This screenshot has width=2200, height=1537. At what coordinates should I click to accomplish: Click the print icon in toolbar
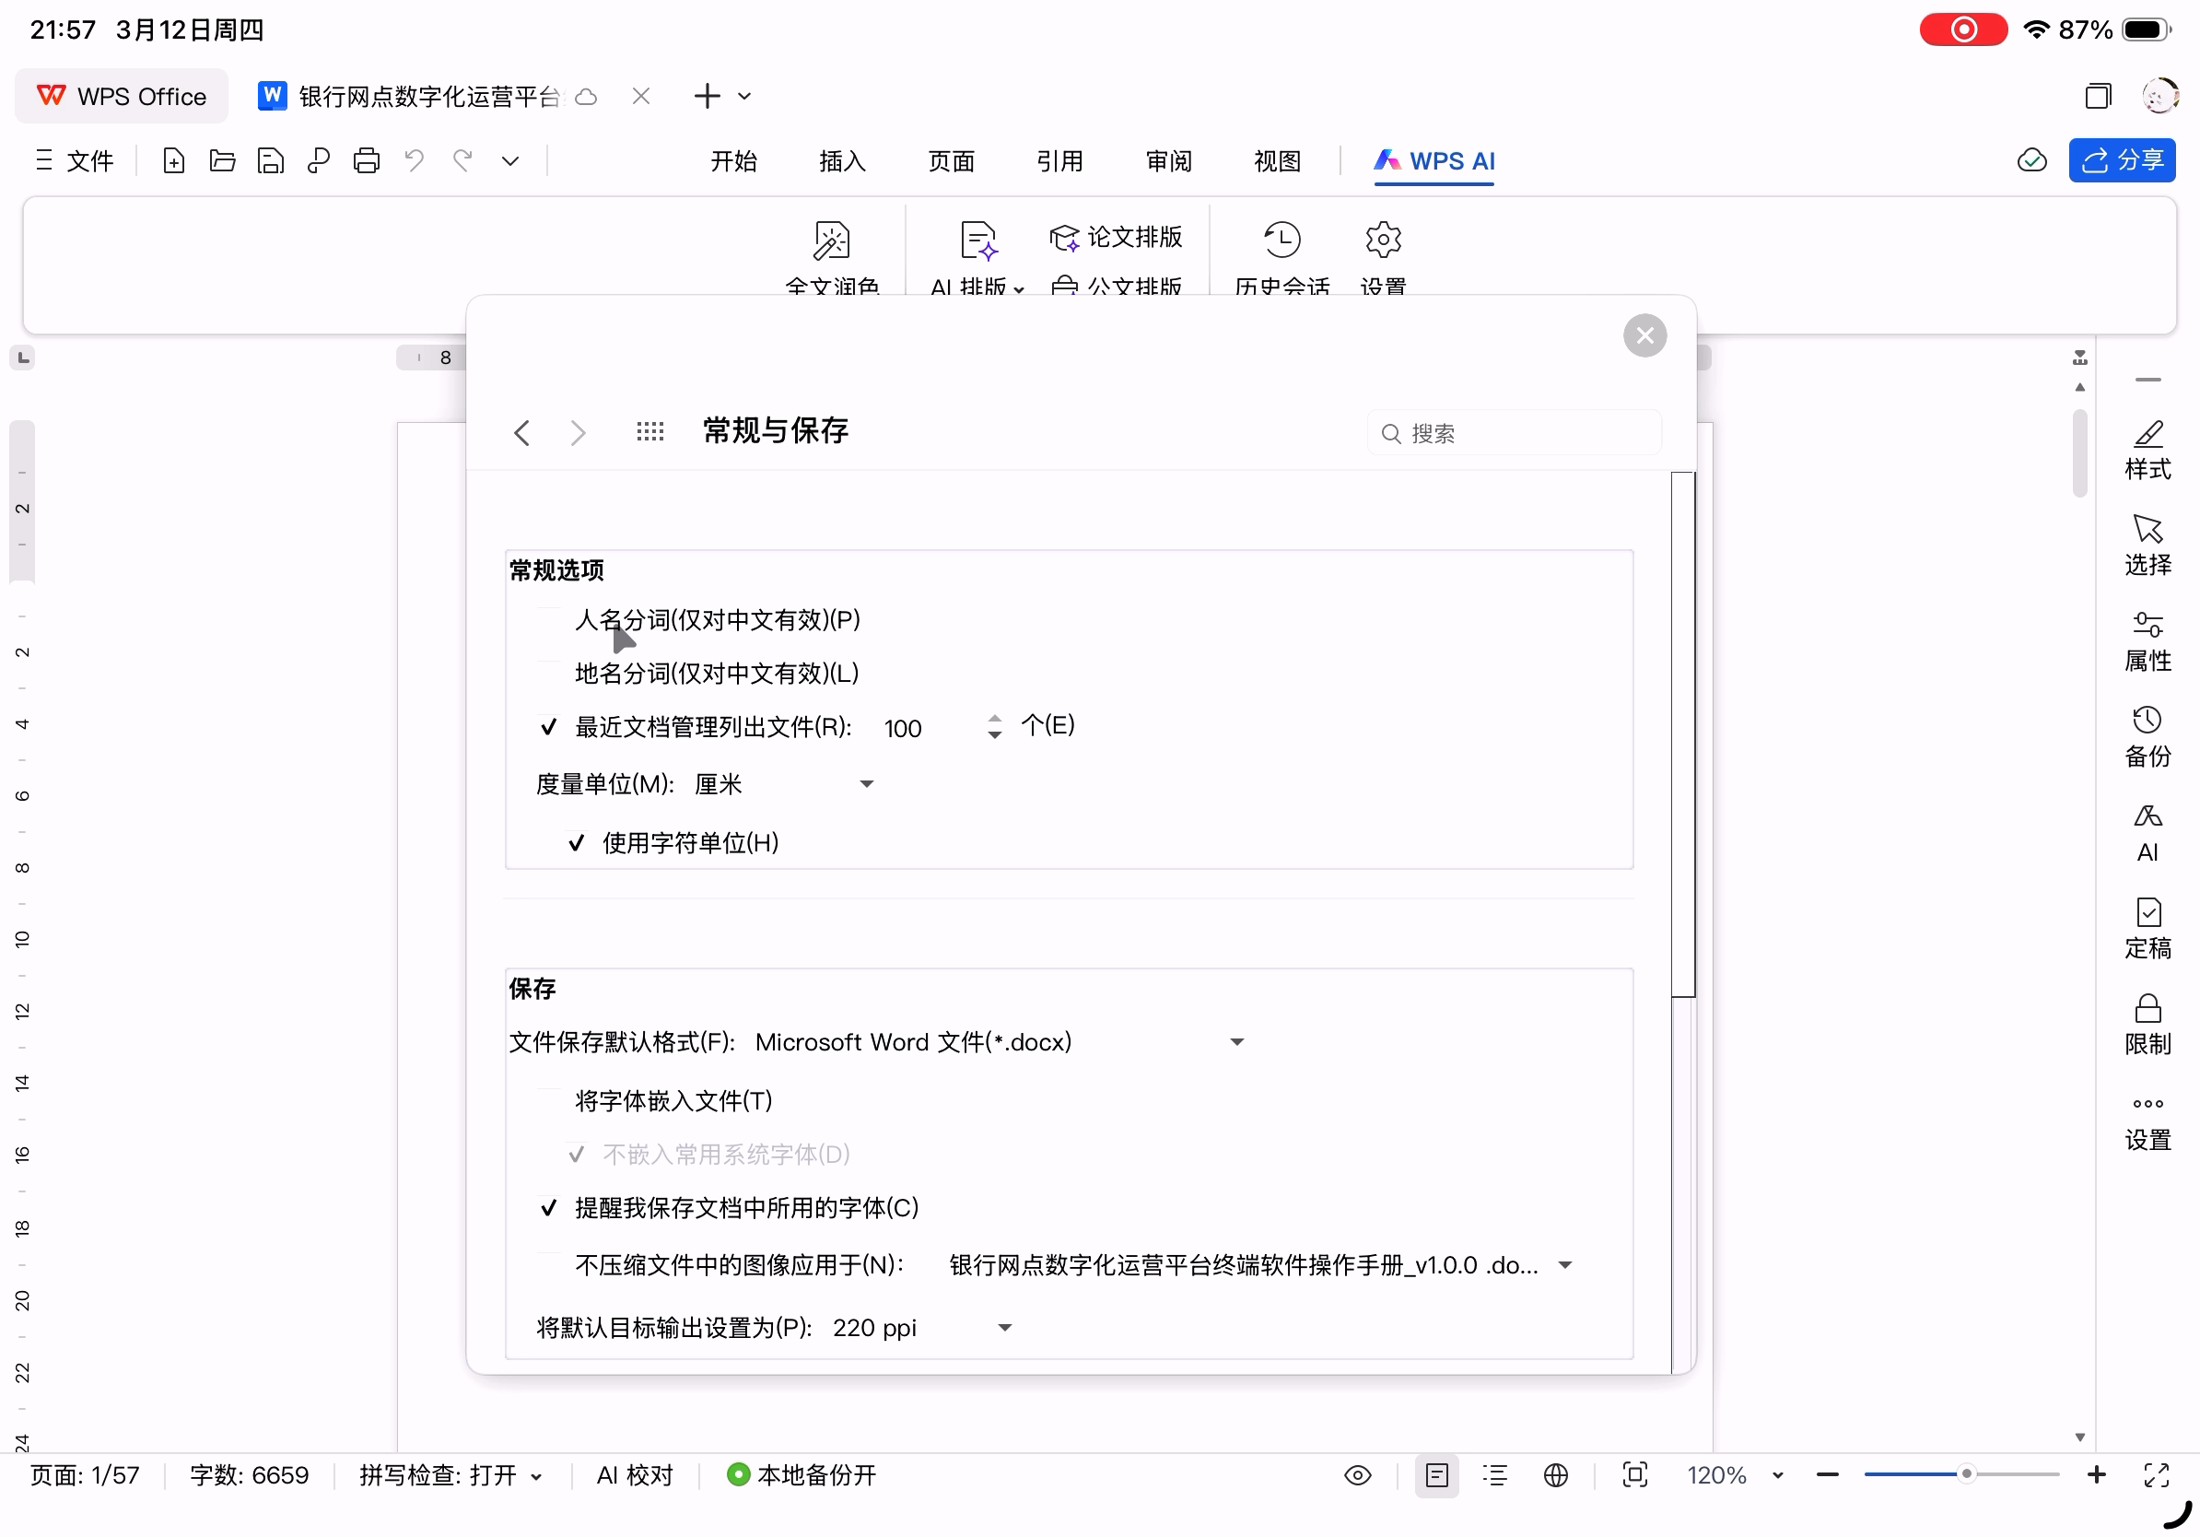coord(366,160)
